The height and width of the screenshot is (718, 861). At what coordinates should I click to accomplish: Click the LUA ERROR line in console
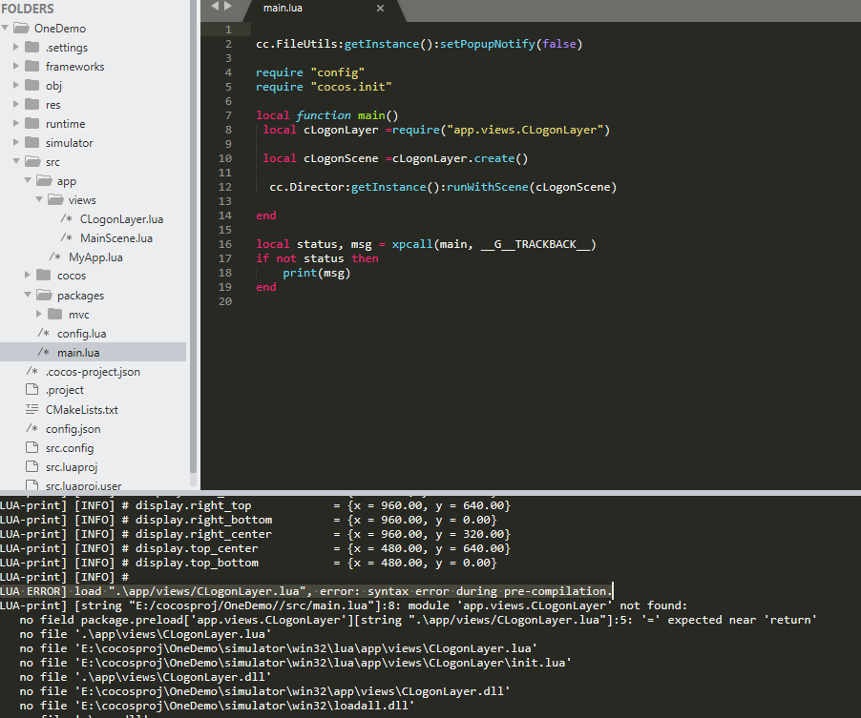coord(304,591)
